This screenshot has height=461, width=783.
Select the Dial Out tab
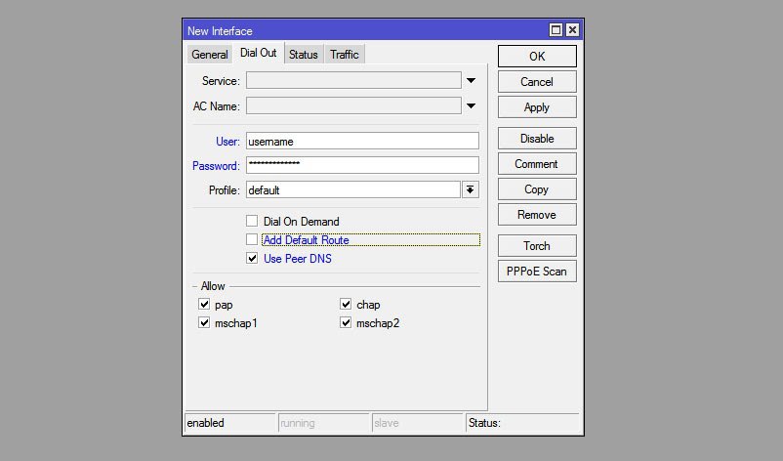tap(258, 53)
